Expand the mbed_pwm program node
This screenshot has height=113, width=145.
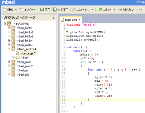9,61
